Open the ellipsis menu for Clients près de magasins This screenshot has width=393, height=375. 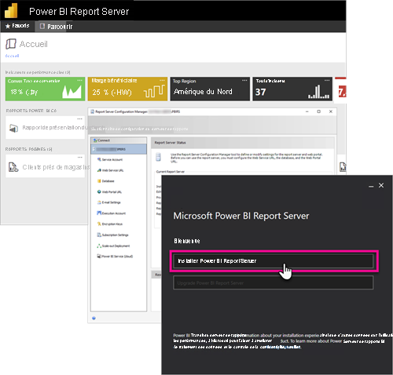(80, 158)
